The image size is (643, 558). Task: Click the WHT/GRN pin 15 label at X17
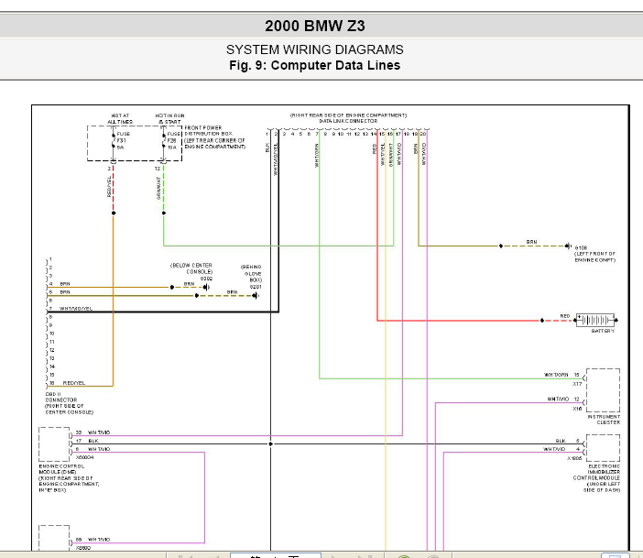(x=561, y=375)
